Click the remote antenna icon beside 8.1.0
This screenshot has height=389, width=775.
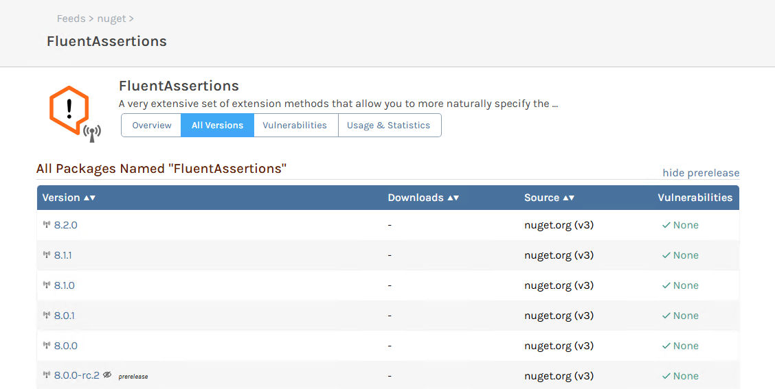coord(47,285)
